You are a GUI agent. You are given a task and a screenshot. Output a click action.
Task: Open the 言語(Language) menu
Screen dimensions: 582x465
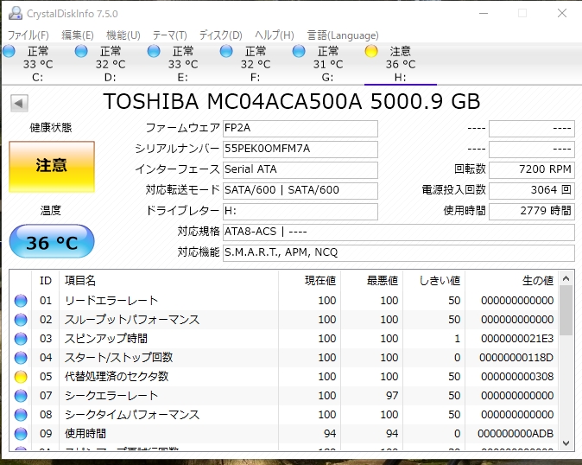click(x=343, y=35)
